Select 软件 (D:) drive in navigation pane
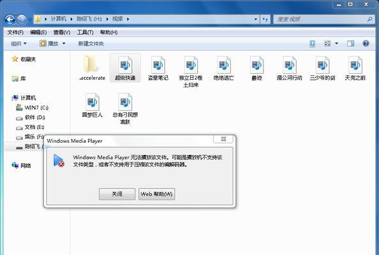 35,117
